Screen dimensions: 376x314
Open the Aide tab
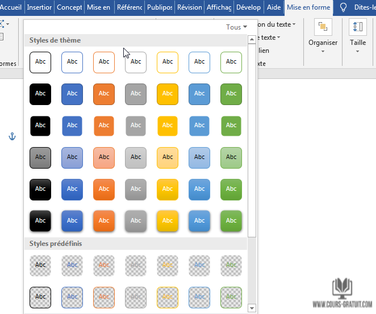pyautogui.click(x=273, y=7)
